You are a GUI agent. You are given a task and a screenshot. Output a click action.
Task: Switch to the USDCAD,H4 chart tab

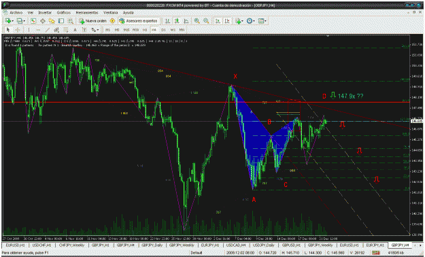tap(236, 245)
